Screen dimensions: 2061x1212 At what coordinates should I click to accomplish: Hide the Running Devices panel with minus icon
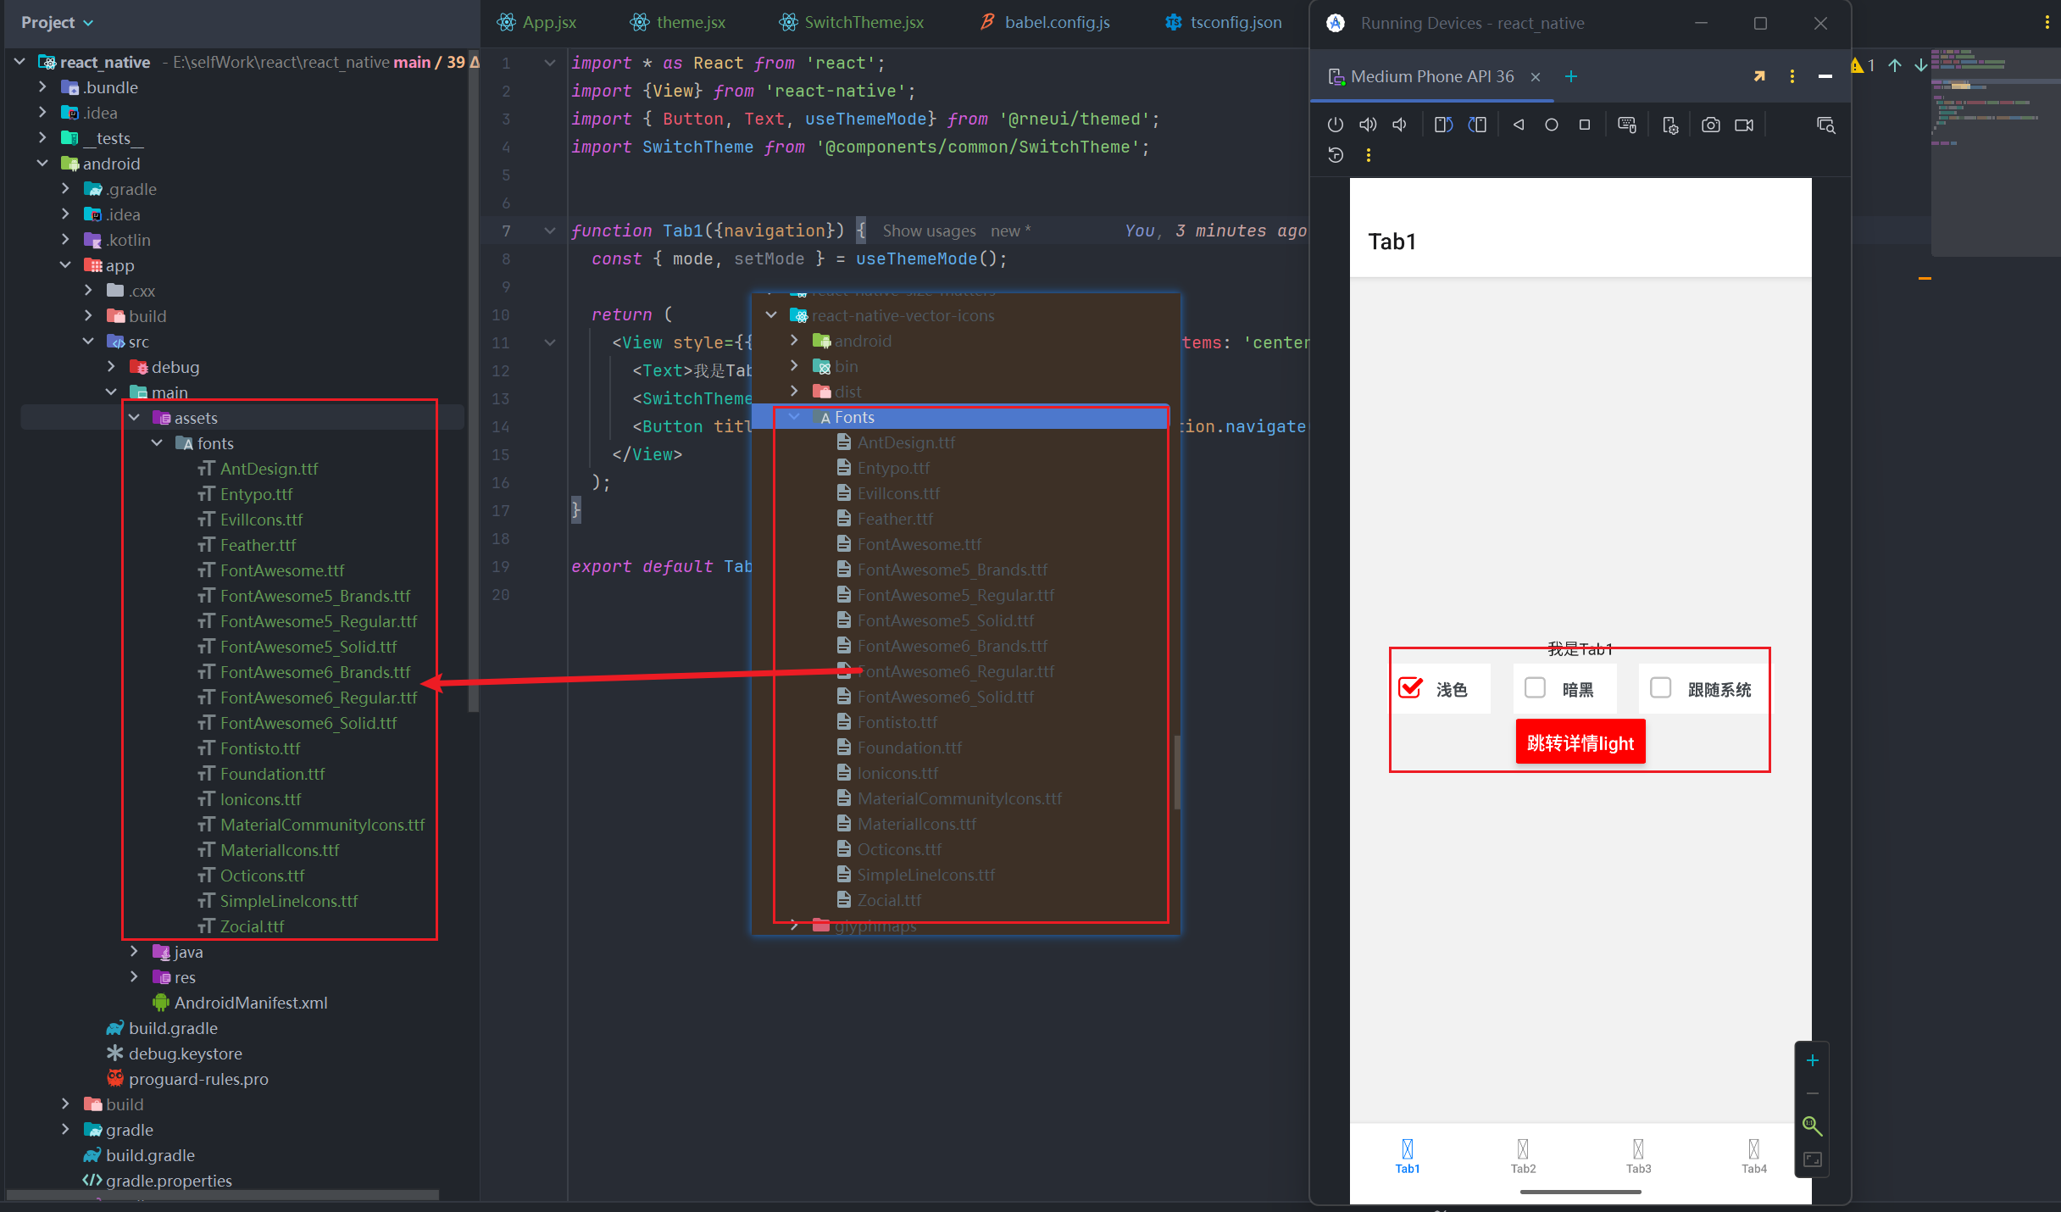(x=1825, y=76)
